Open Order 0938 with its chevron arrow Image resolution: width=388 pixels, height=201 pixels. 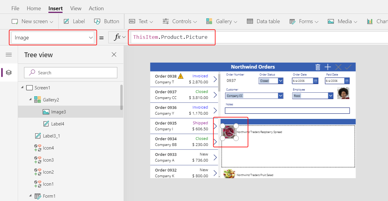[x=215, y=79]
